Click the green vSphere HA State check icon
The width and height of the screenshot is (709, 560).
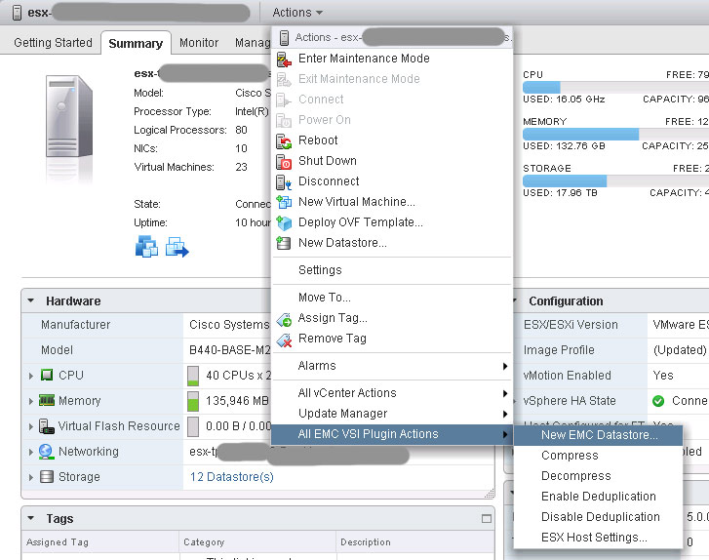[658, 401]
